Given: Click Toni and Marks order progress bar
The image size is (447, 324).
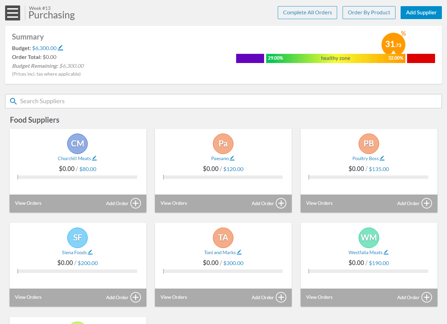Looking at the screenshot, I should (223, 271).
